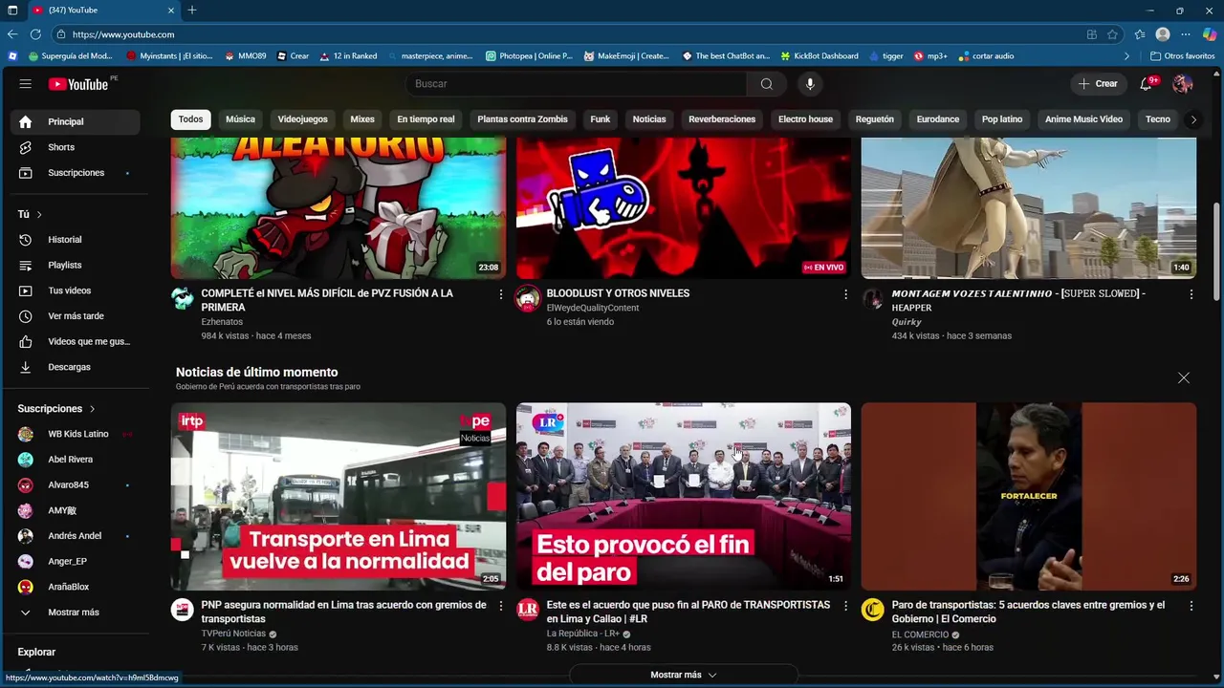Screen dimensions: 1224x688
Task: Click the Buscar search field
Action: coord(579,84)
